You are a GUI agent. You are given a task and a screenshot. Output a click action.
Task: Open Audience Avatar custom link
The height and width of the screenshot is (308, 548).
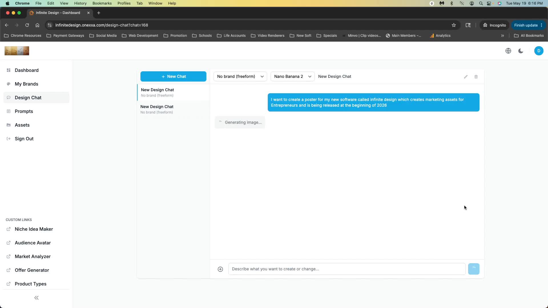tap(36, 243)
